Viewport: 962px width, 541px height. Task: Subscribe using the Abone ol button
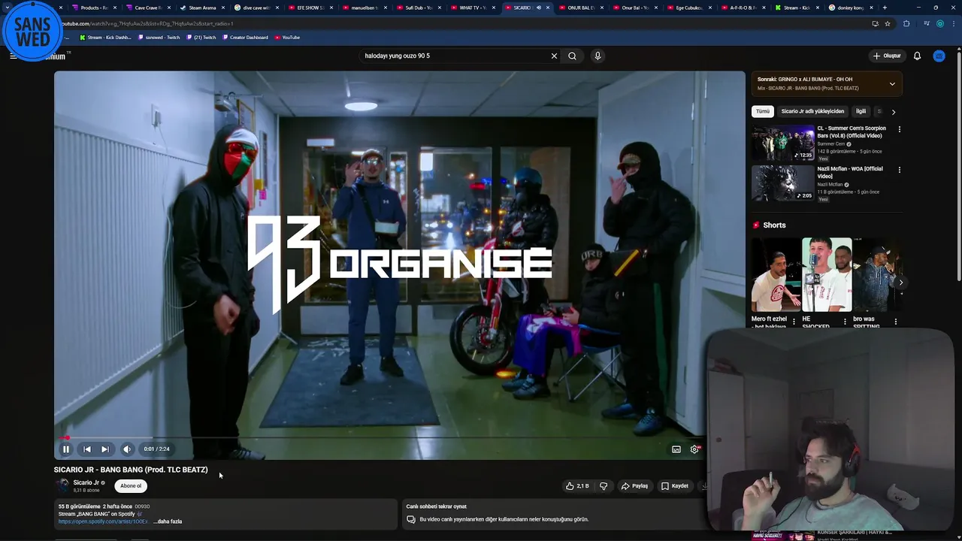click(x=131, y=486)
